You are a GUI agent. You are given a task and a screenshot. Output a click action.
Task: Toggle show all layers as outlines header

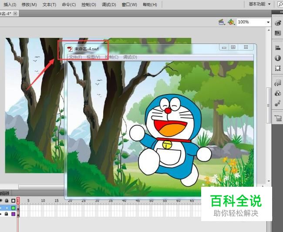(13, 201)
